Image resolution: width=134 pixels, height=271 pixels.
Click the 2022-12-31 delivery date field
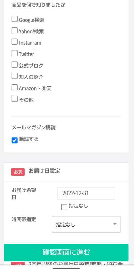(86, 193)
